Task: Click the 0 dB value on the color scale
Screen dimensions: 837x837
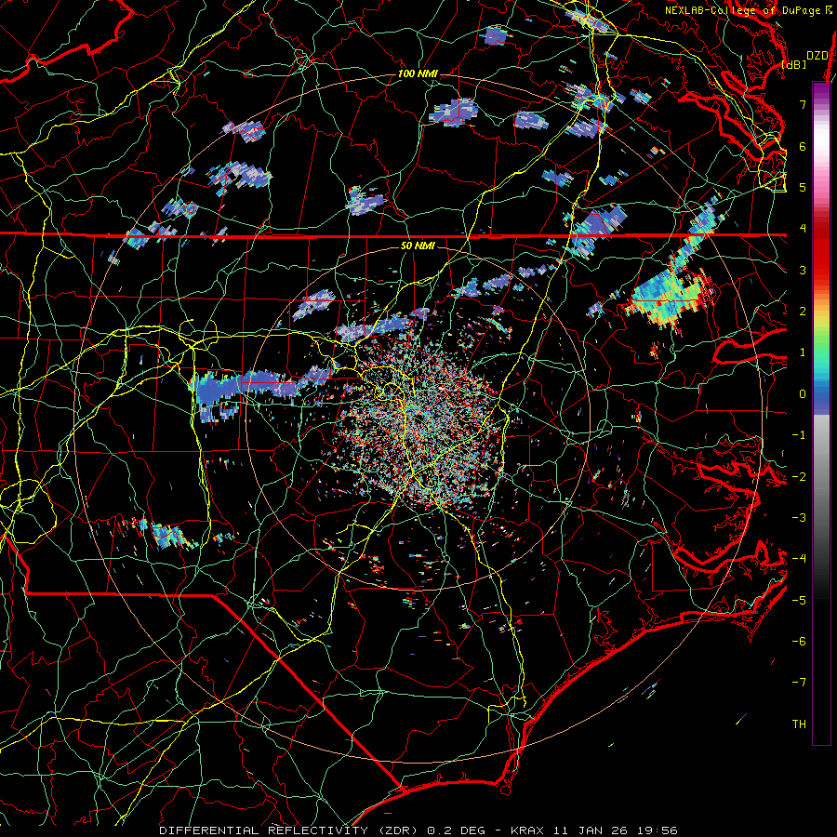Action: point(803,393)
